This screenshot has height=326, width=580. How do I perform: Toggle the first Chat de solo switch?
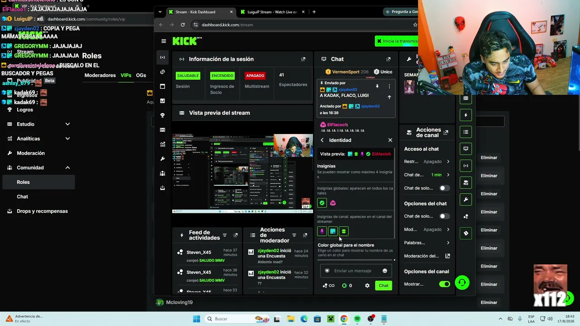click(445, 188)
